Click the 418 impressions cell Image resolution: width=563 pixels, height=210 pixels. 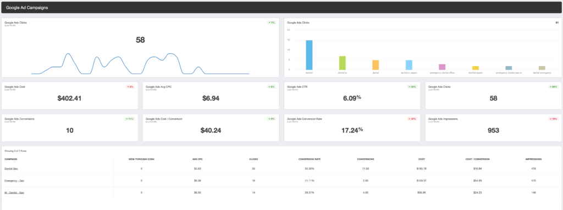[x=534, y=169]
